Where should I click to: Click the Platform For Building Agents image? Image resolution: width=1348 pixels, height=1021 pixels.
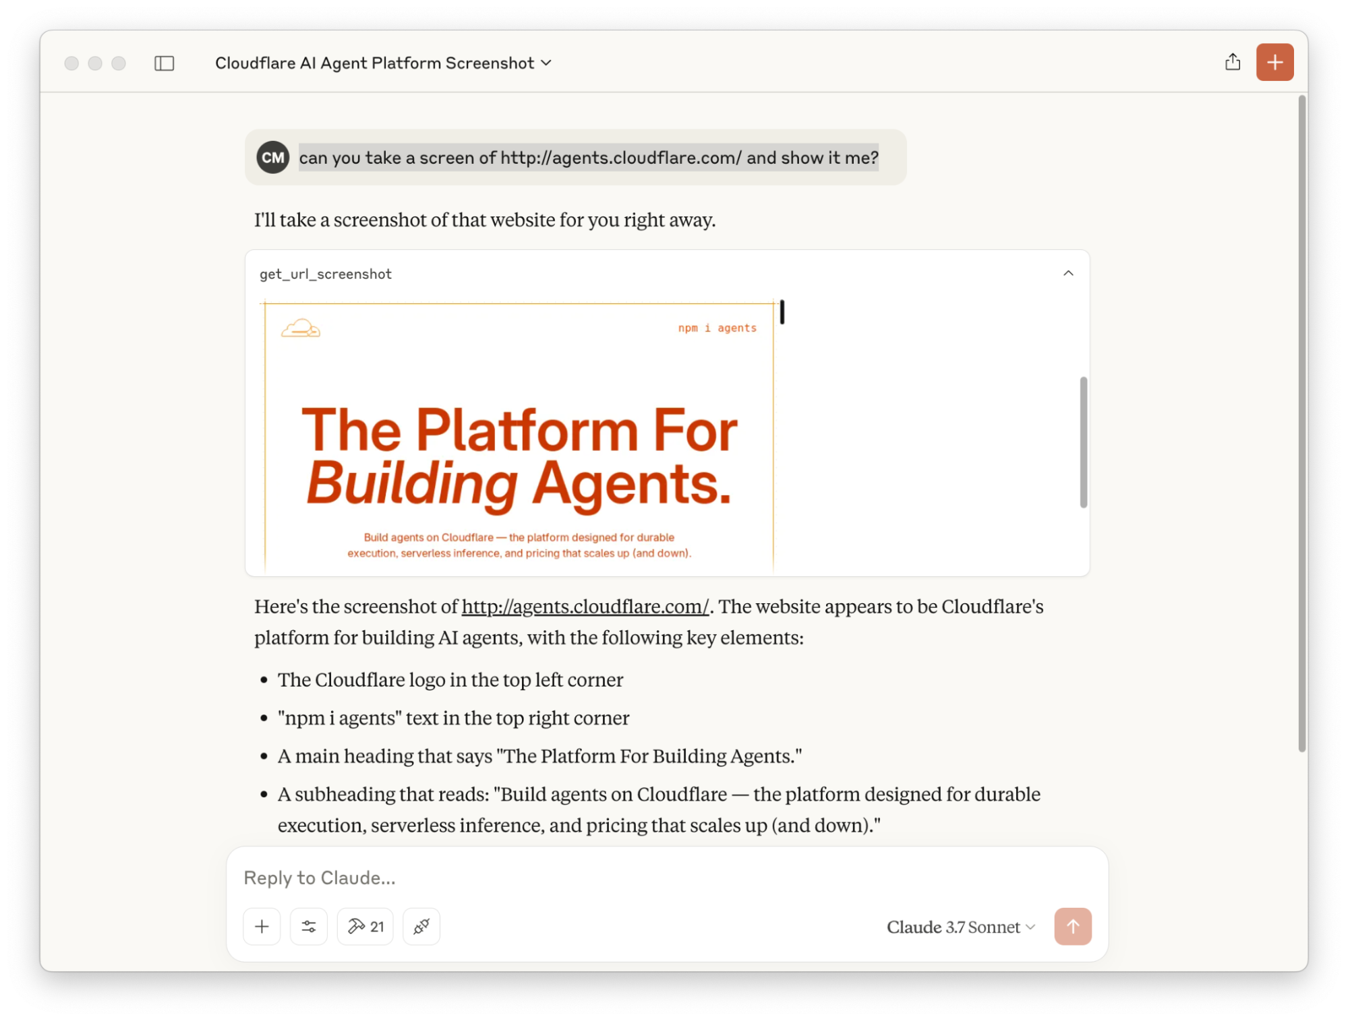[x=519, y=457]
